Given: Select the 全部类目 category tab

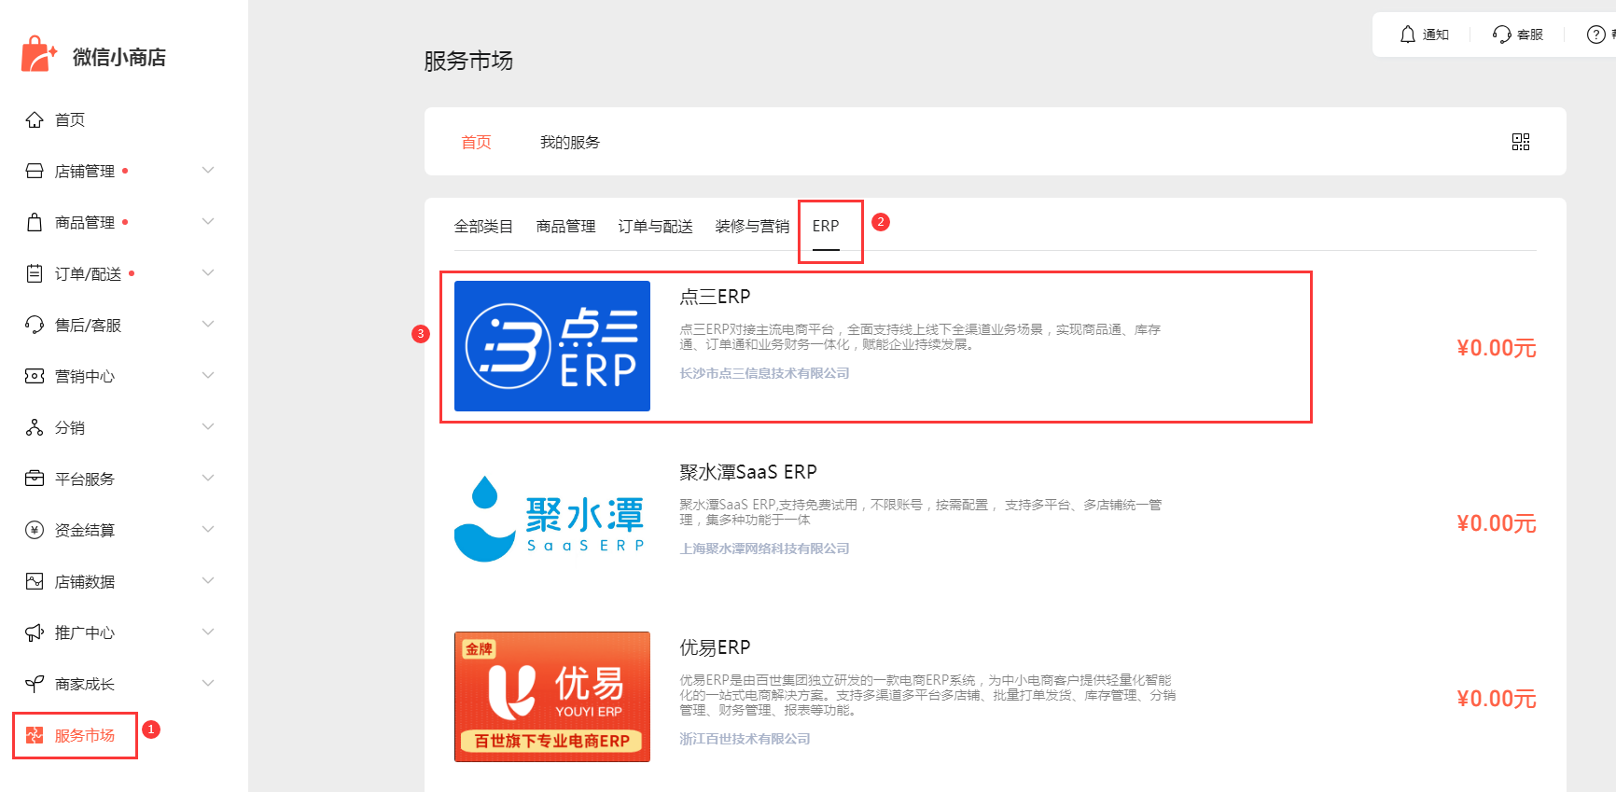Looking at the screenshot, I should (483, 226).
